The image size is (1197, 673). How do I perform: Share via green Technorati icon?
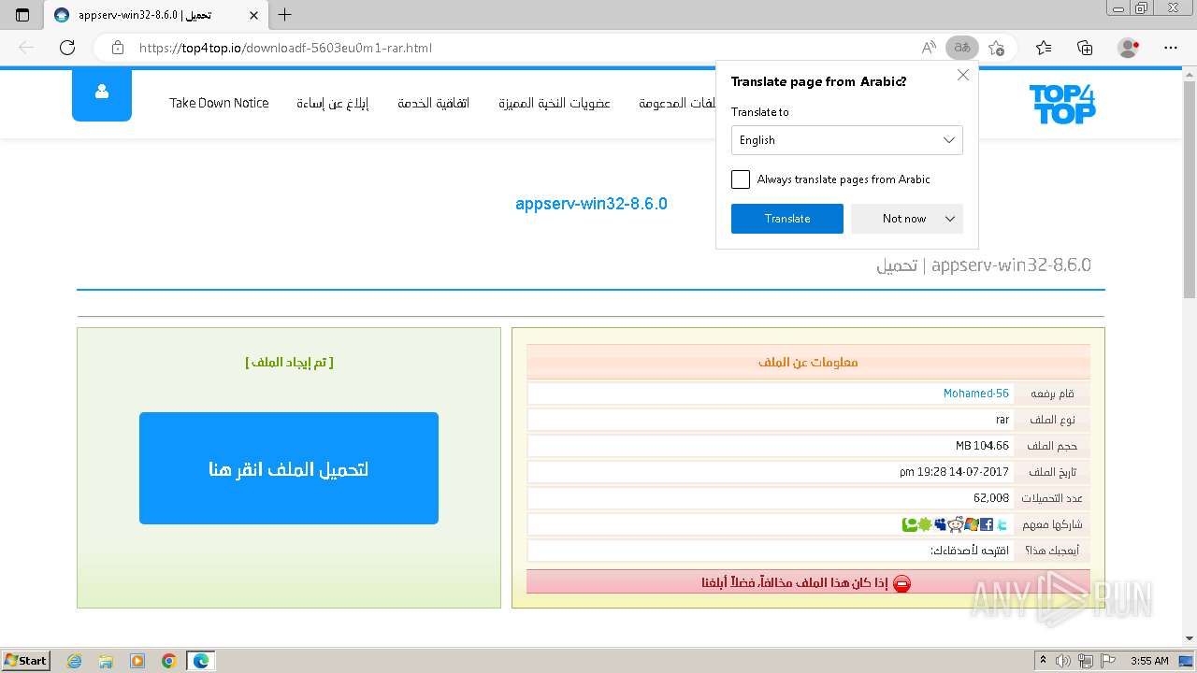pos(910,524)
